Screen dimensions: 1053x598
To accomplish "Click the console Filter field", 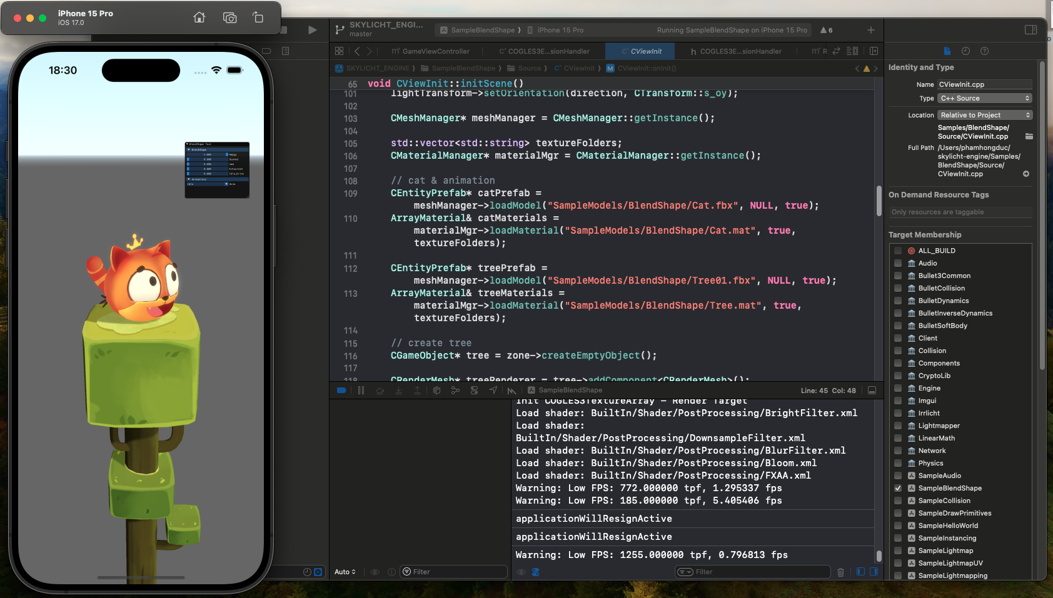I will tap(752, 572).
